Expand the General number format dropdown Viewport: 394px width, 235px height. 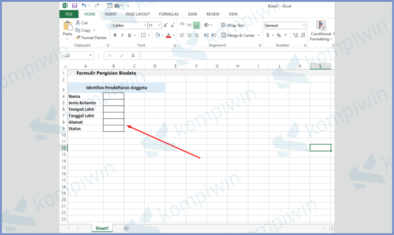(304, 25)
